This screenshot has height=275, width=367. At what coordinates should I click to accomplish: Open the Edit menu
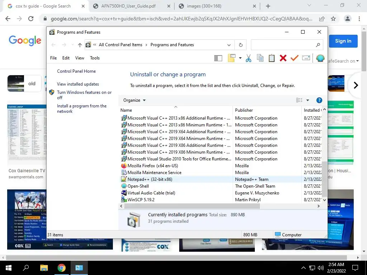click(66, 58)
